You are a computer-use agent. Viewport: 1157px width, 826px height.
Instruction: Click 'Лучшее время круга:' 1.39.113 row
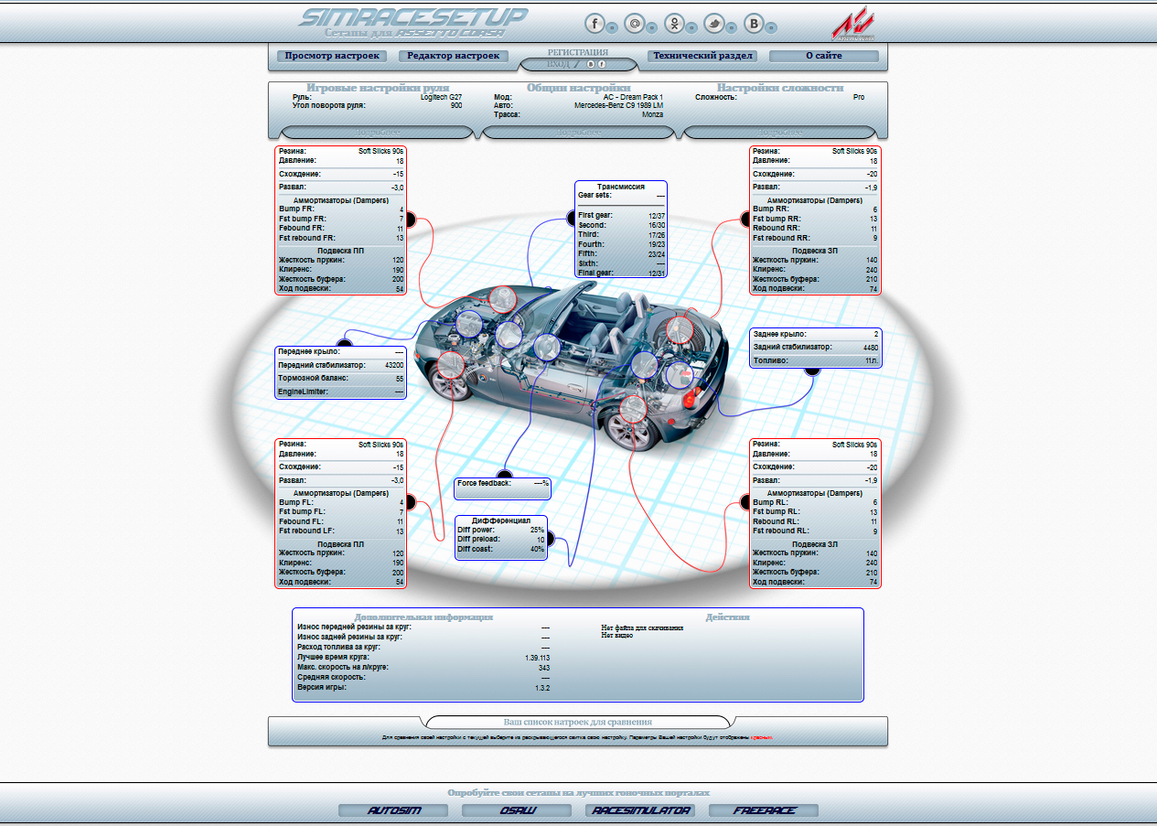click(x=423, y=658)
